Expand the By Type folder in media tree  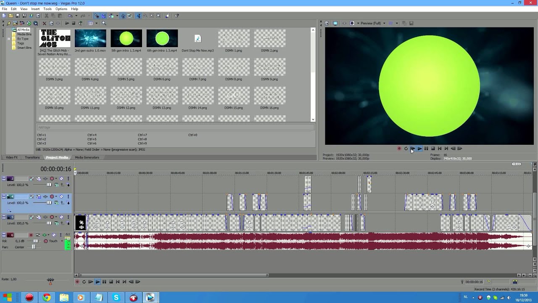[x=9, y=39]
